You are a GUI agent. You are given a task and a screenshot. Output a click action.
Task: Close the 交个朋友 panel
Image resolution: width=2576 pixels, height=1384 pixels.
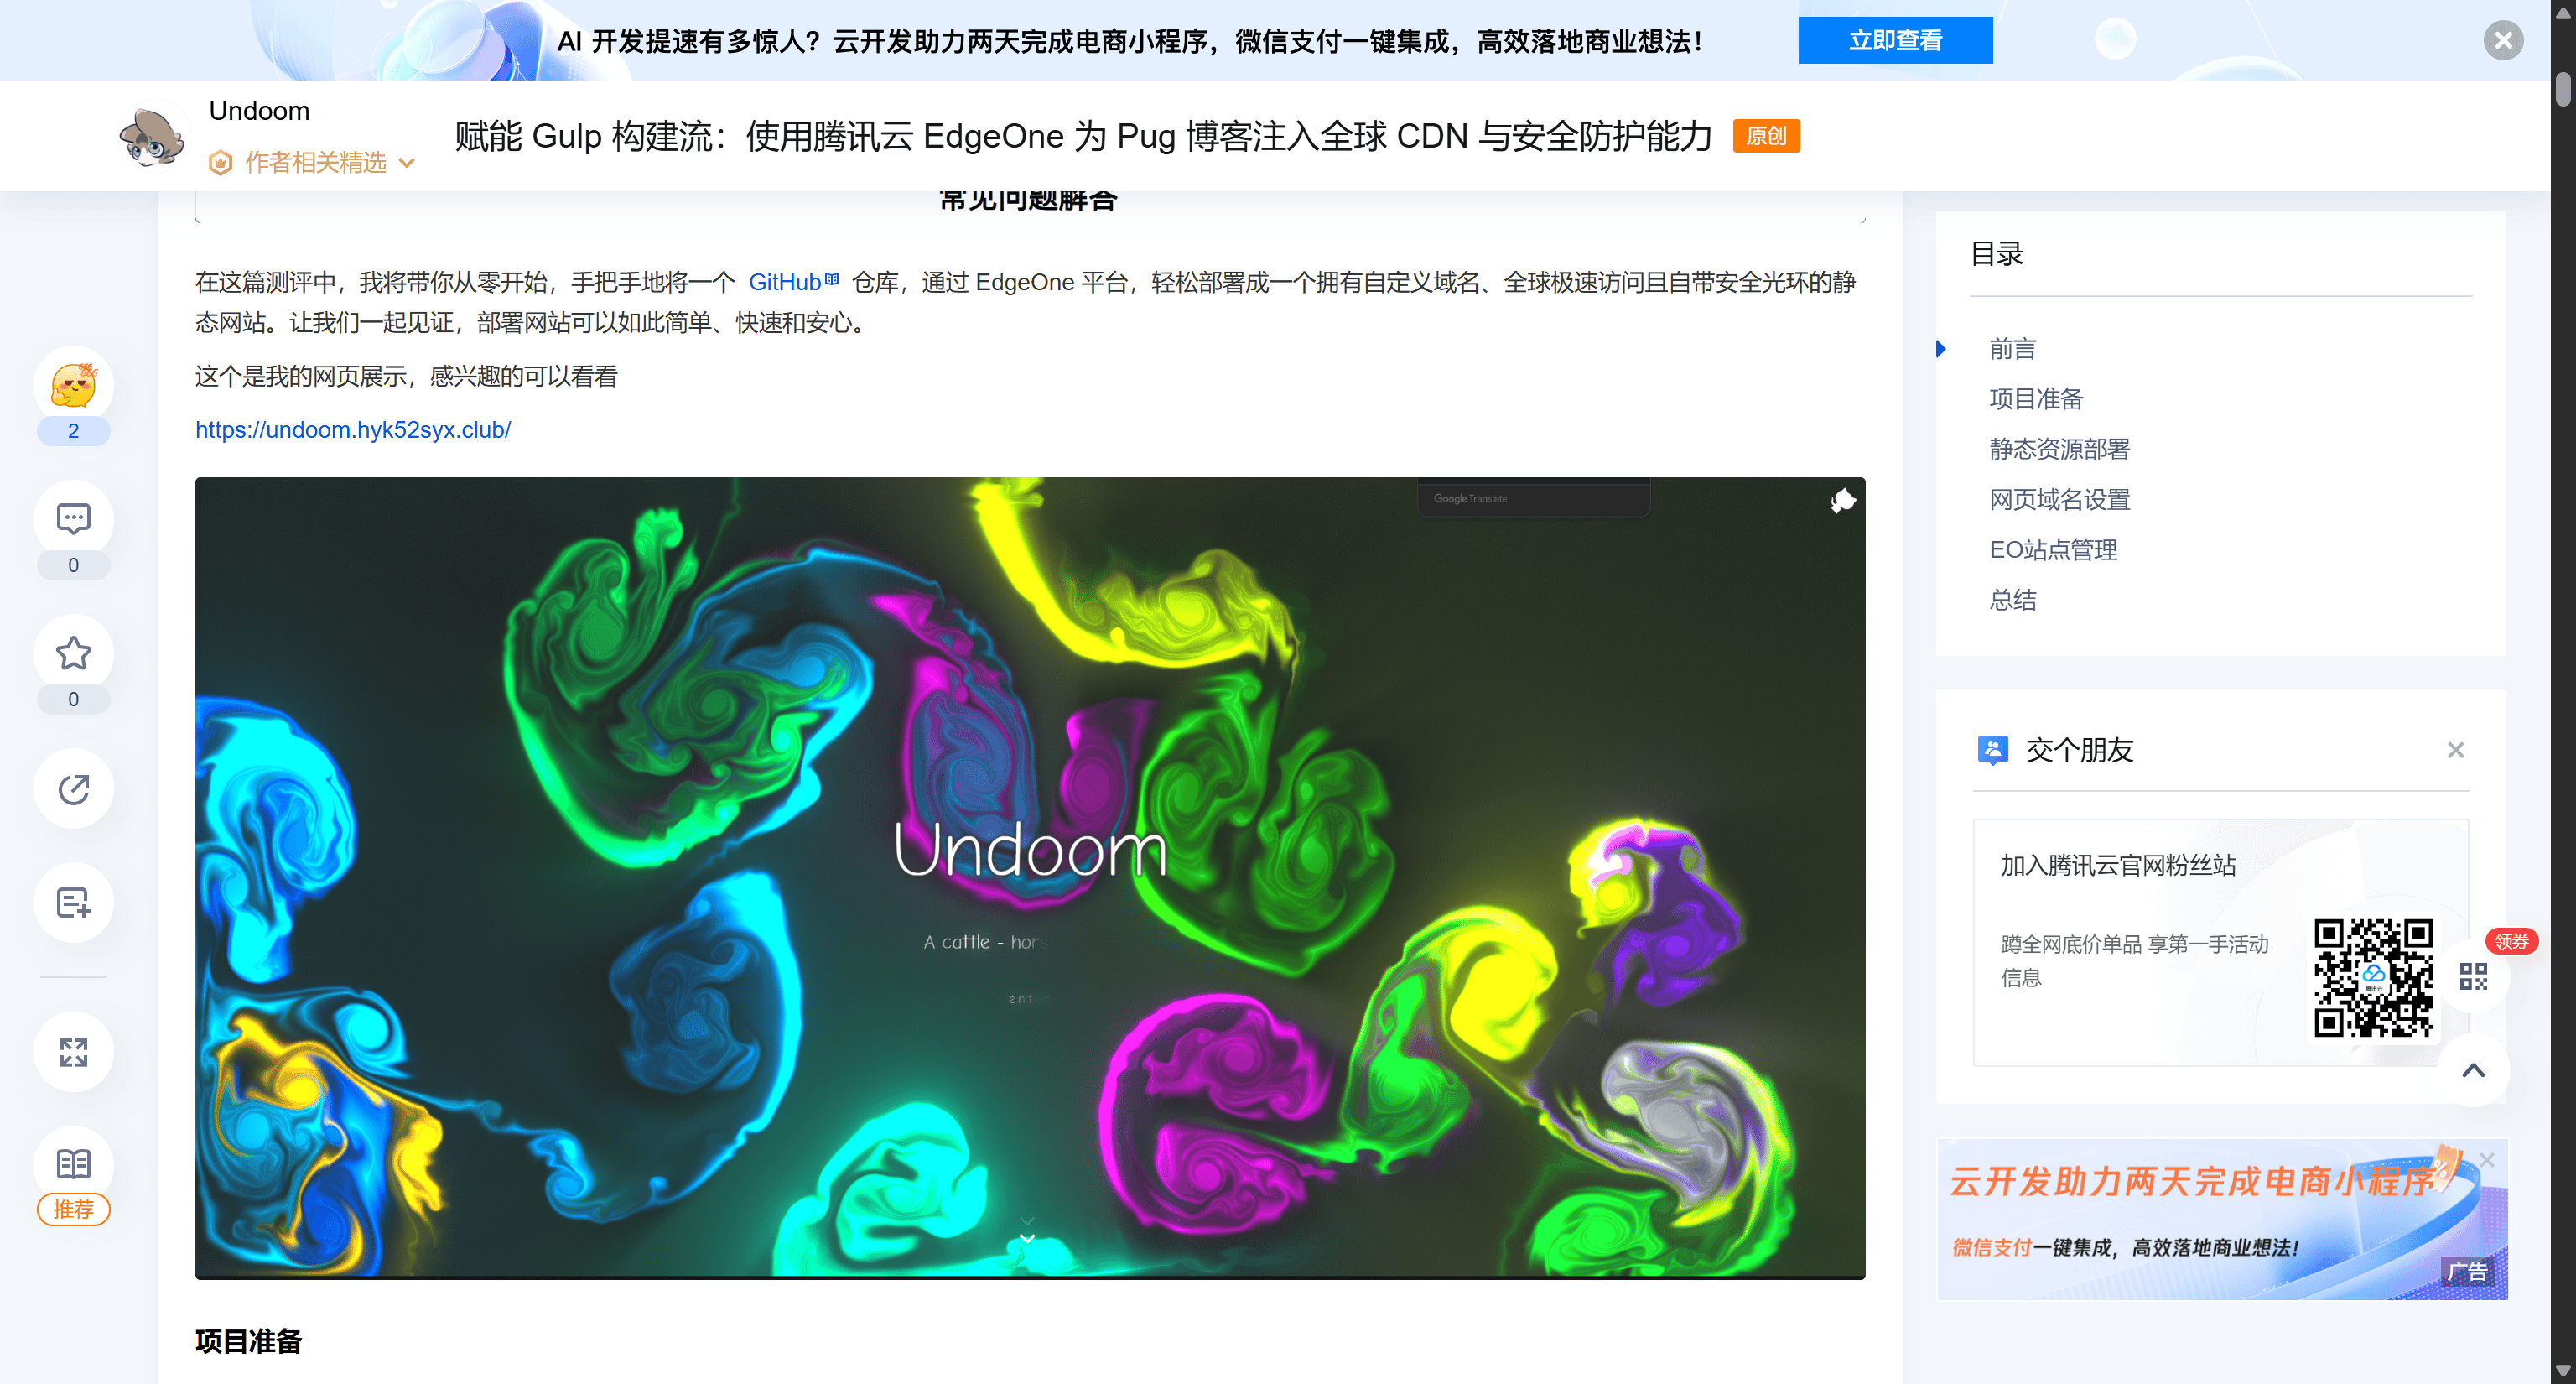(x=2455, y=750)
